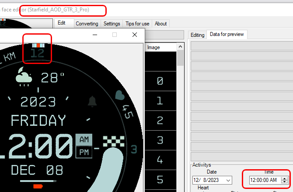Select the digit 0 image in the list
293x192 pixels.
click(x=160, y=81)
